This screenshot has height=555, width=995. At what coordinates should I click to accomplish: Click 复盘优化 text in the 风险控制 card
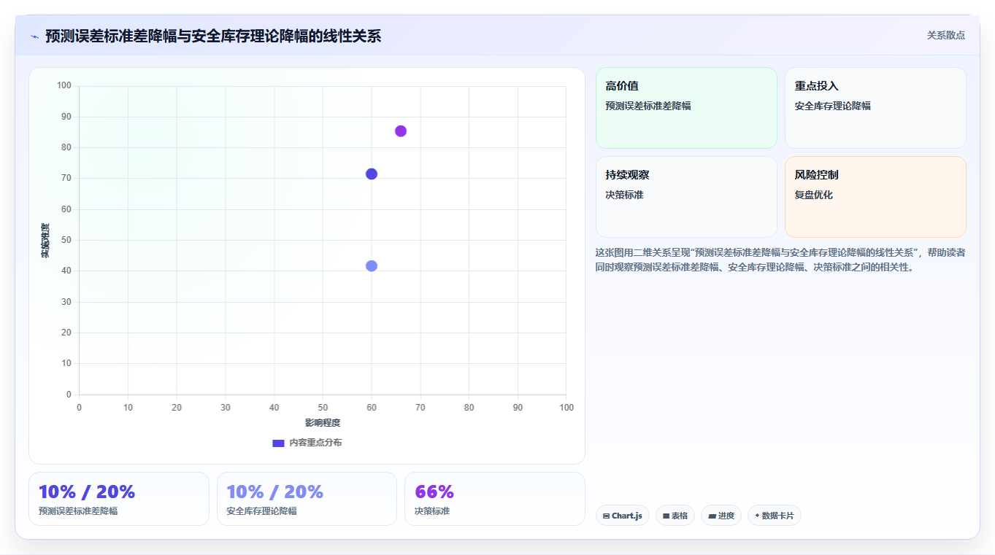coord(814,195)
